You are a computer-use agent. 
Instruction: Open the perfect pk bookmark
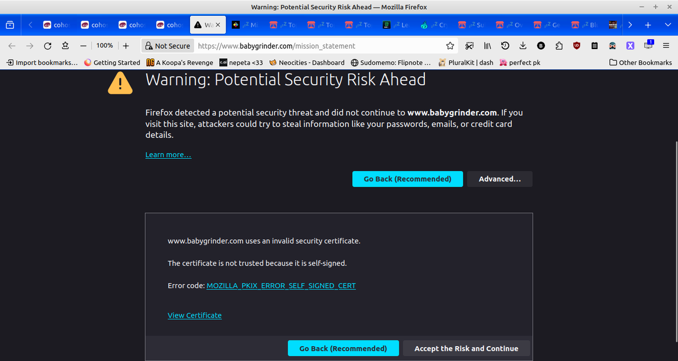click(x=520, y=62)
